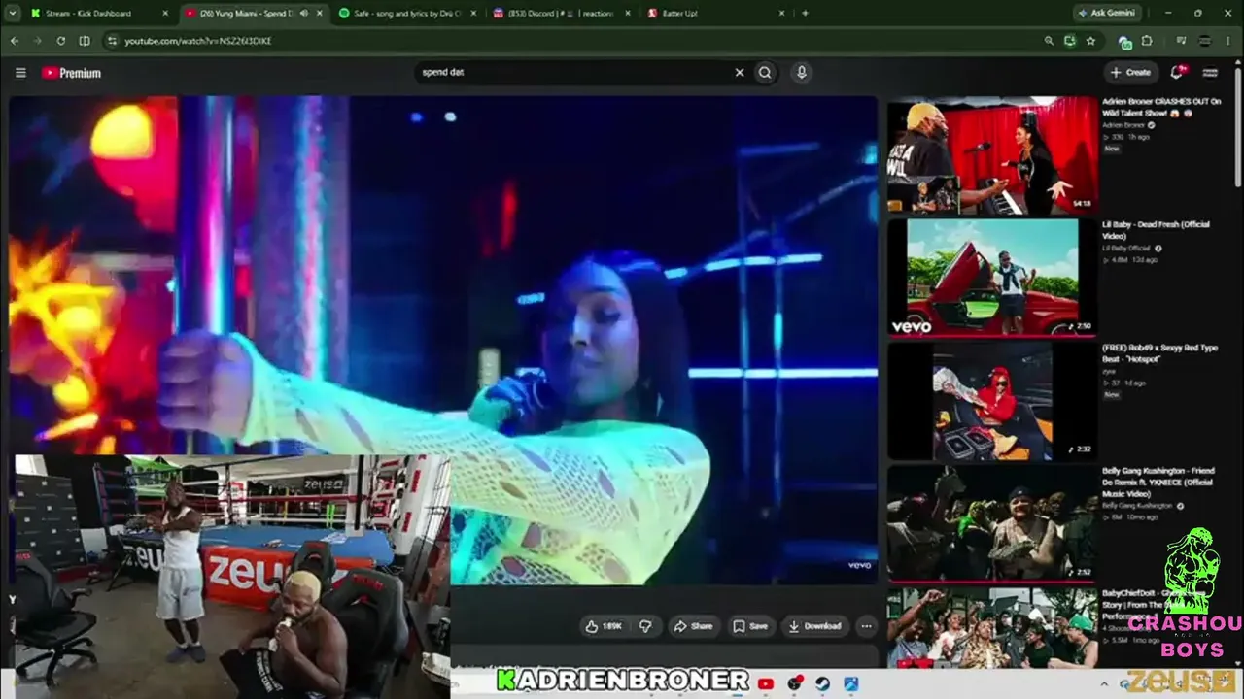The height and width of the screenshot is (699, 1244).
Task: Start voice search with the microphone
Action: tap(801, 72)
